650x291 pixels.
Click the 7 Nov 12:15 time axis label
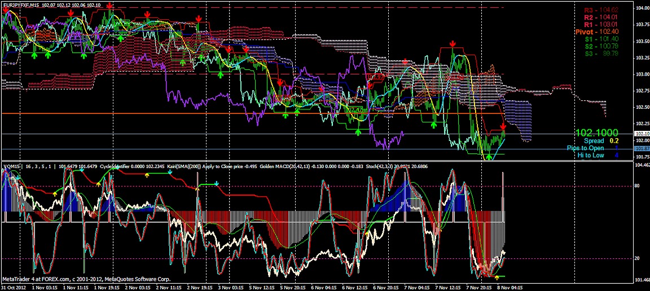click(447, 287)
